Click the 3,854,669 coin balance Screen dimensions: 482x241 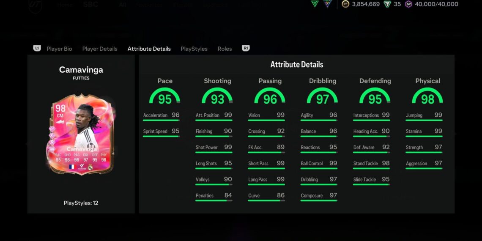point(366,4)
